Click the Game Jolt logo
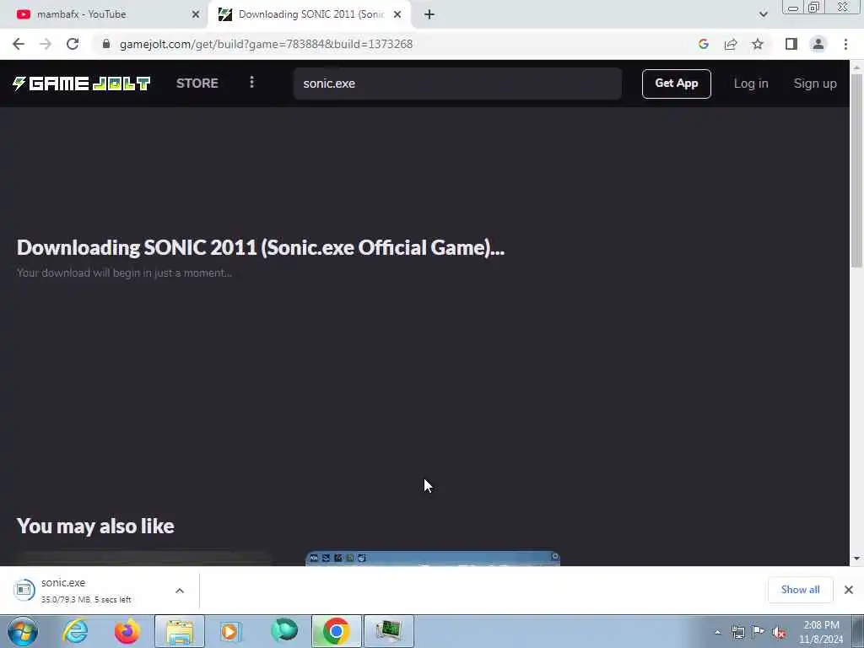The height and width of the screenshot is (648, 864). 82,84
